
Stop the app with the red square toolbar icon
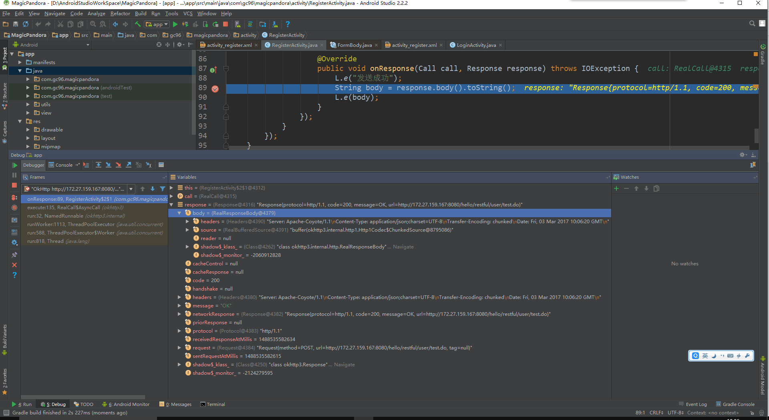(x=225, y=24)
